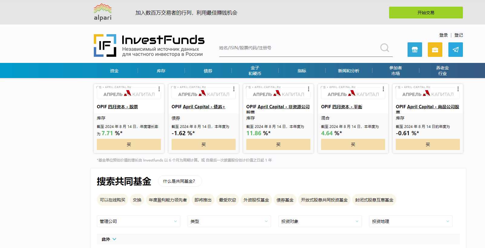This screenshot has height=248, width=485.
Task: Buy the OPIF 四月资本 - 股票 fund
Action: [x=129, y=145]
